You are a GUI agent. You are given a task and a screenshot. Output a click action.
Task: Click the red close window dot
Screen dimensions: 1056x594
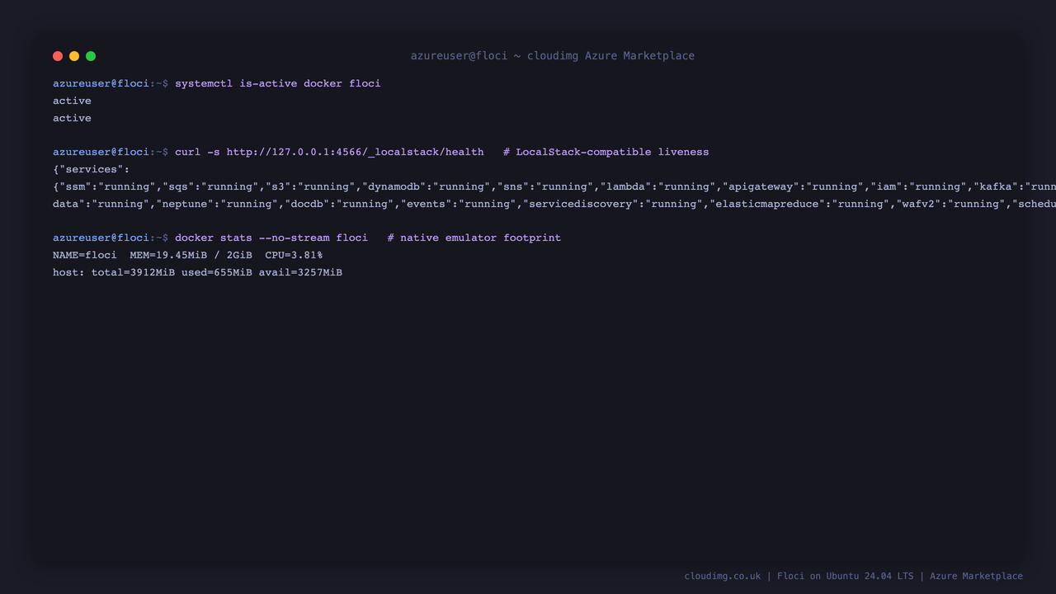pyautogui.click(x=58, y=56)
